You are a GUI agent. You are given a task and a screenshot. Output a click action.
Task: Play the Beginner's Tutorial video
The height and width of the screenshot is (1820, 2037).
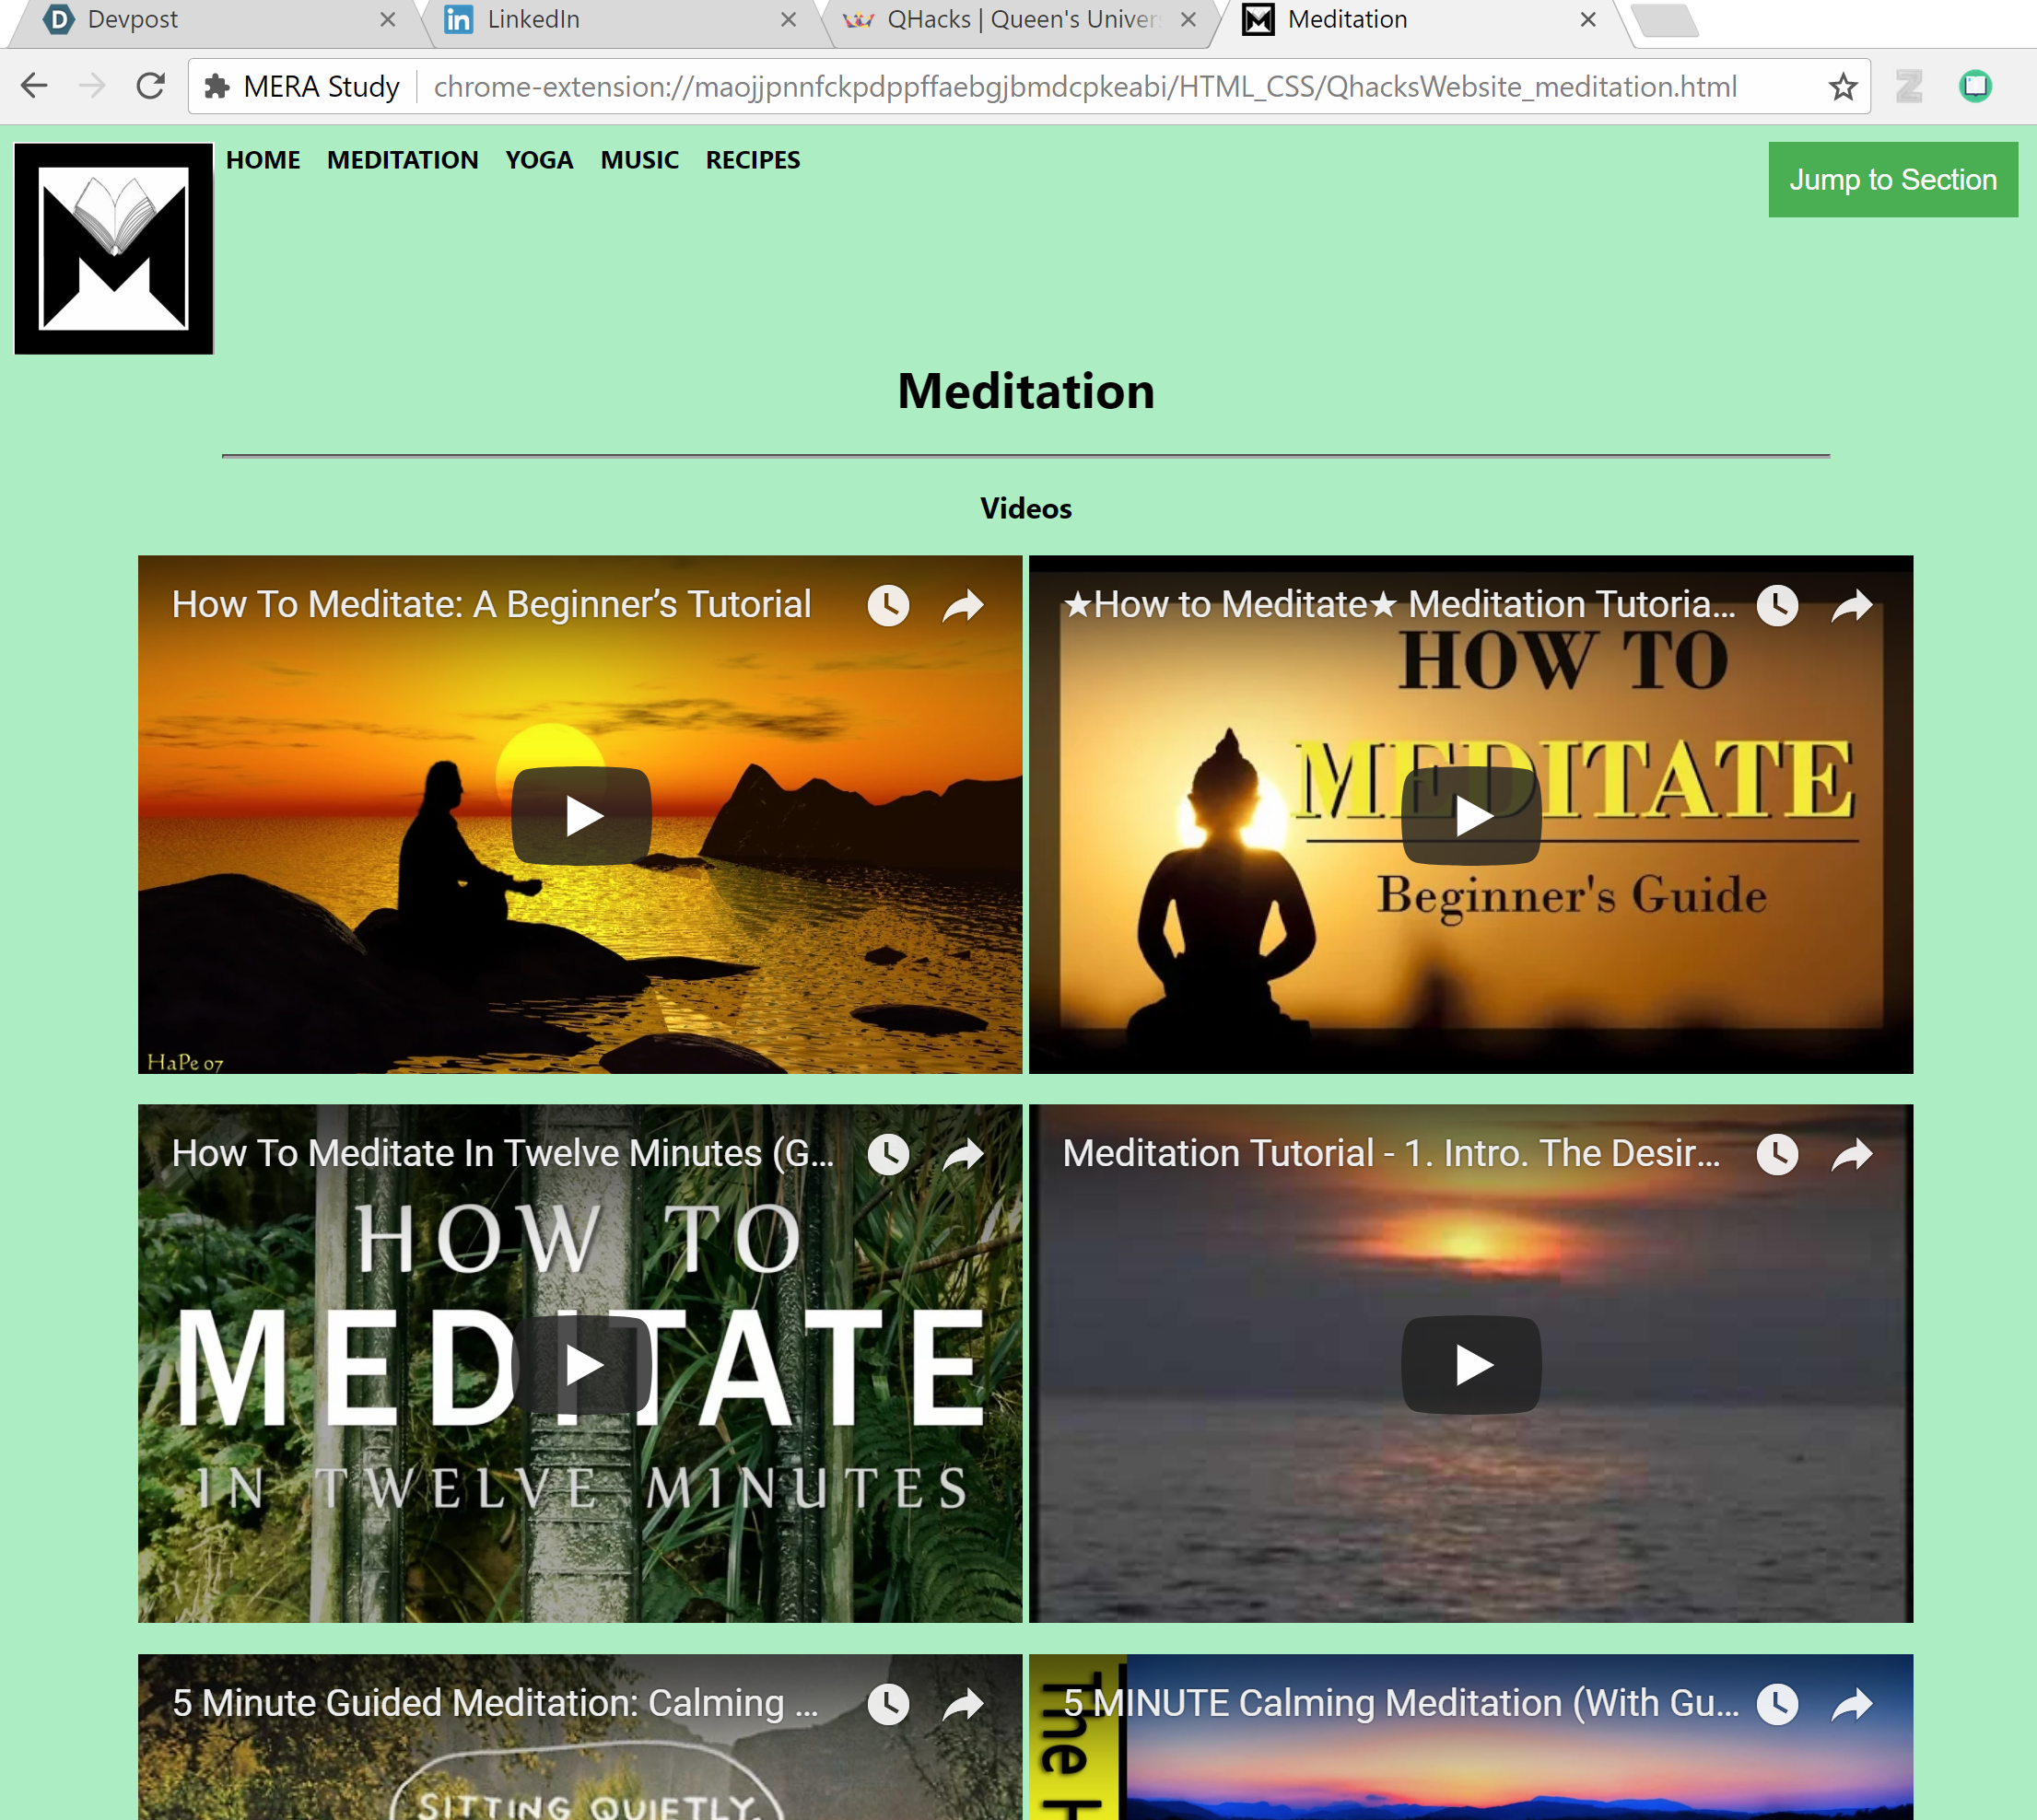(x=581, y=816)
